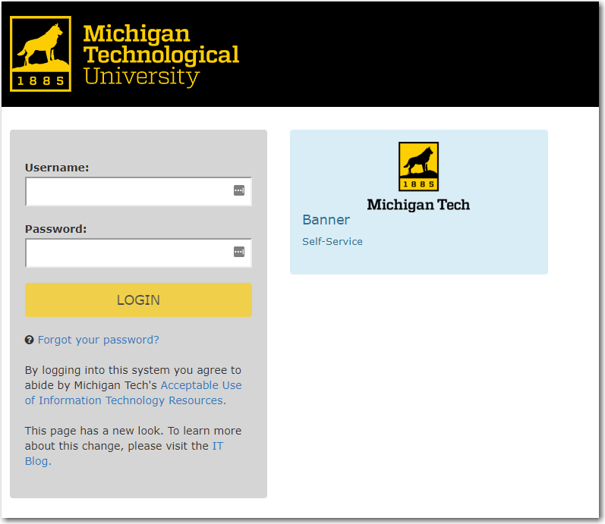This screenshot has height=524, width=605.
Task: Click the Michigan Tech wordmark in card
Action: (x=418, y=205)
